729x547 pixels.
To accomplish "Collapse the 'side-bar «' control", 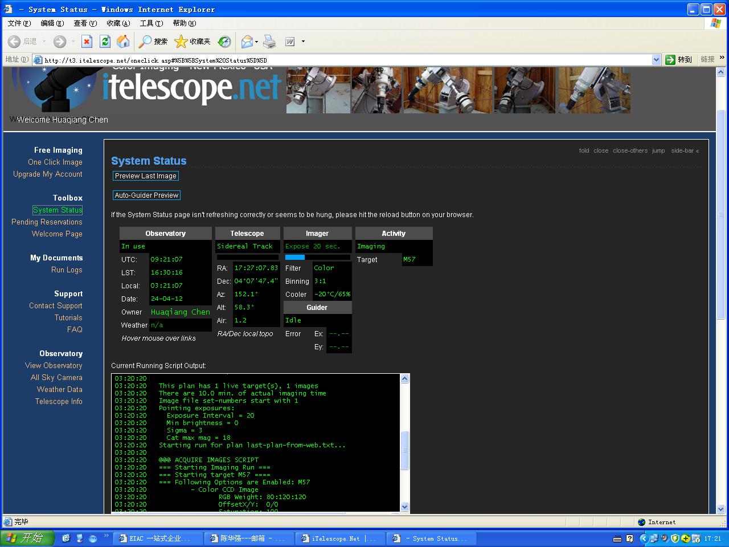I will [685, 151].
